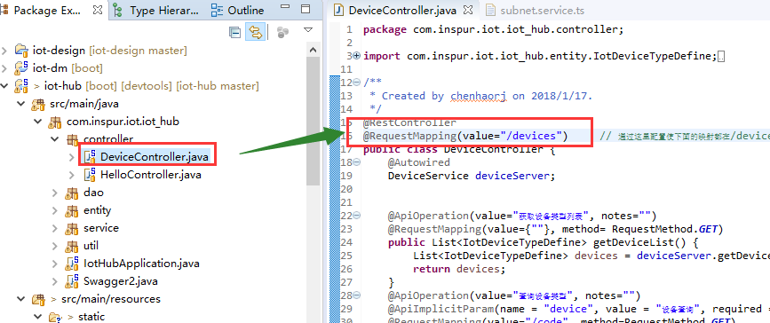Expand HelloController.java tree node
Screen dimensions: 770x323
tap(72, 175)
